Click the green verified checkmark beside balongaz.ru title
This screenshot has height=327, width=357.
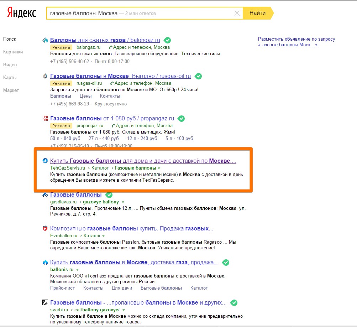[167, 40]
